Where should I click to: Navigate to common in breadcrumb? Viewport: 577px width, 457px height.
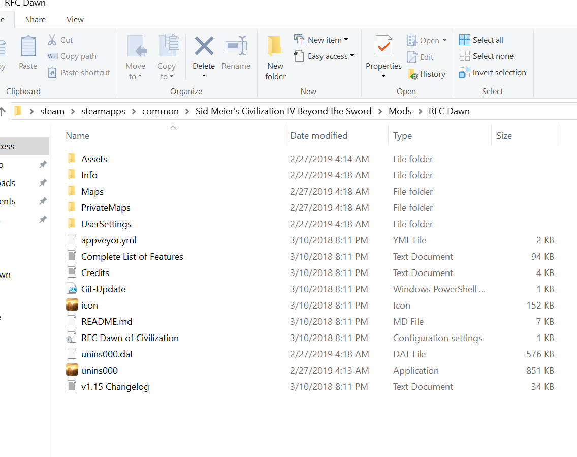tap(161, 111)
